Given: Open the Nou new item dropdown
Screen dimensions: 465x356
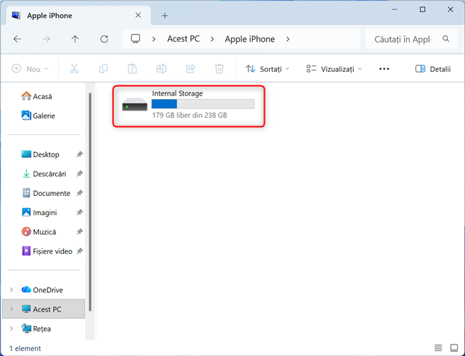Looking at the screenshot, I should 30,69.
